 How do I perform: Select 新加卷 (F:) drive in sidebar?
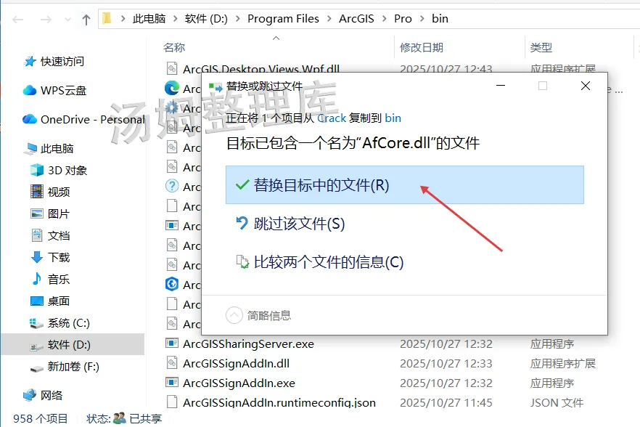pos(73,367)
